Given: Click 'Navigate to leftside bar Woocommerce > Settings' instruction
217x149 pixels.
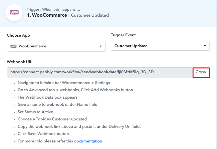Looking at the screenshot, I should [x=64, y=83].
